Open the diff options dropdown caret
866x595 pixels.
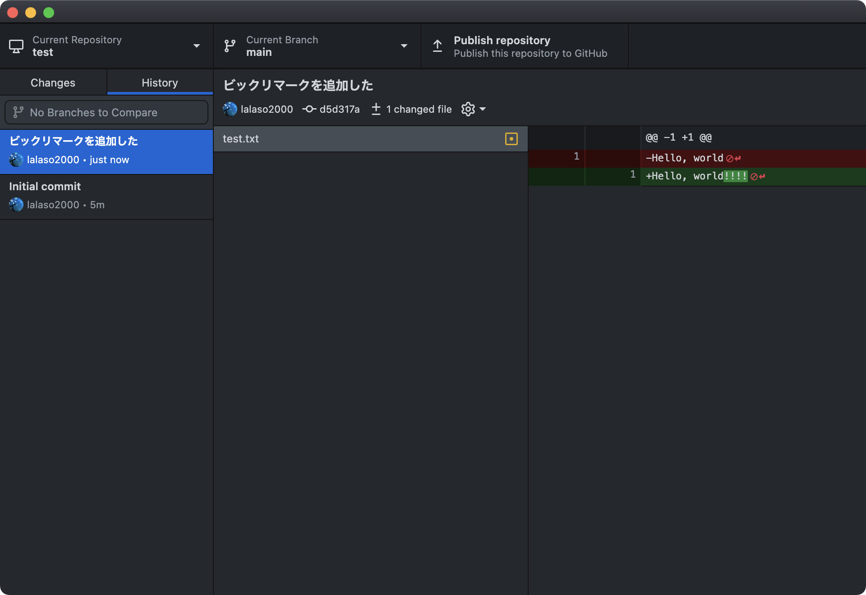click(x=483, y=109)
